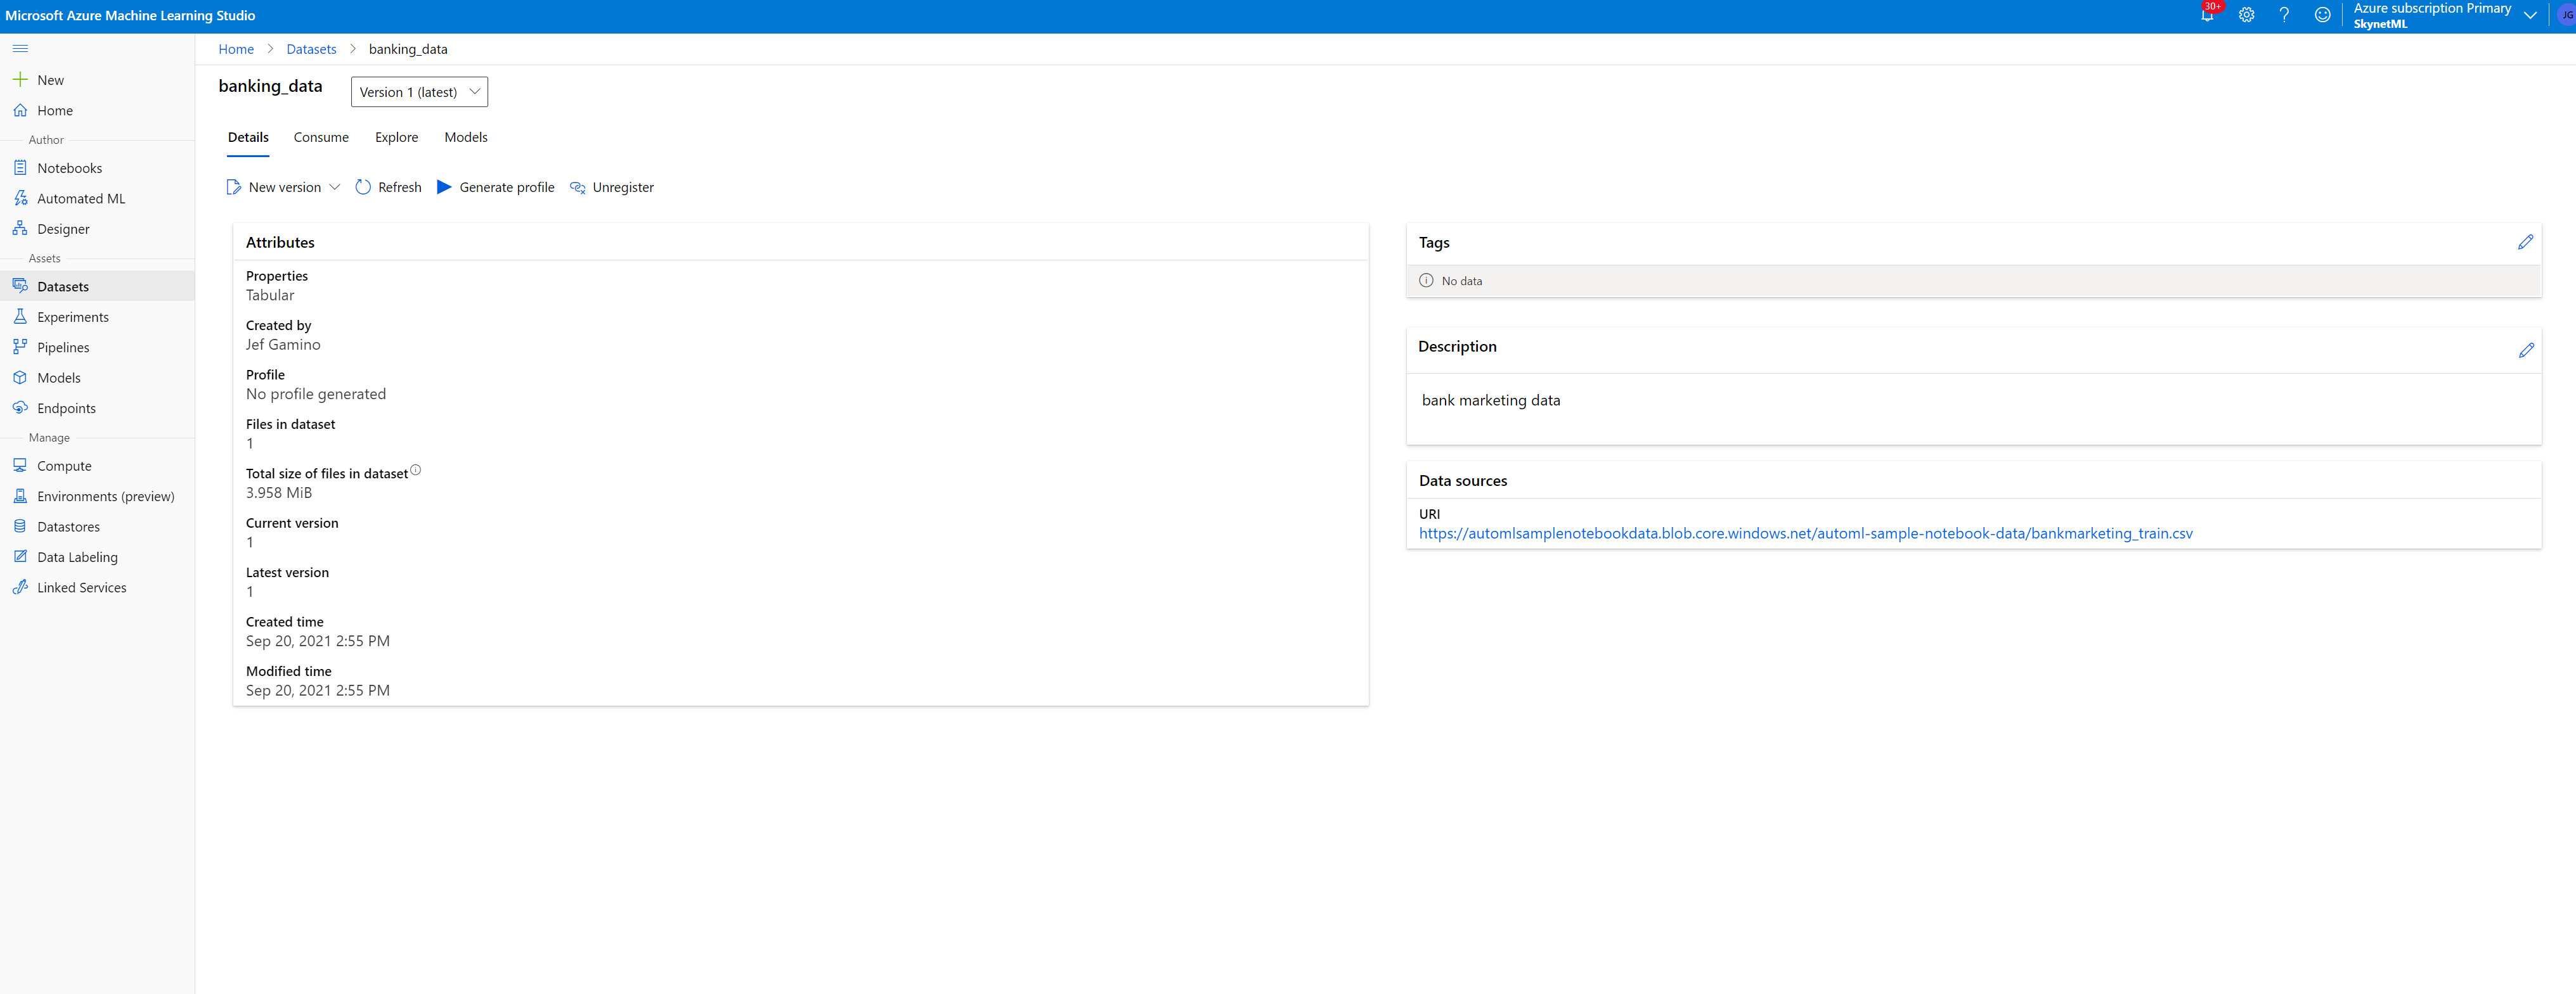
Task: Open Notebooks from the sidebar
Action: pos(69,168)
